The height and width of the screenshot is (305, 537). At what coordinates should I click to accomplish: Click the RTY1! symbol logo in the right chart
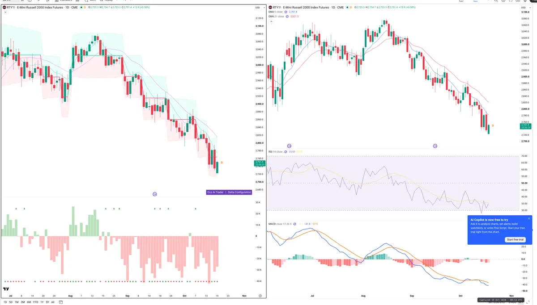(x=270, y=7)
